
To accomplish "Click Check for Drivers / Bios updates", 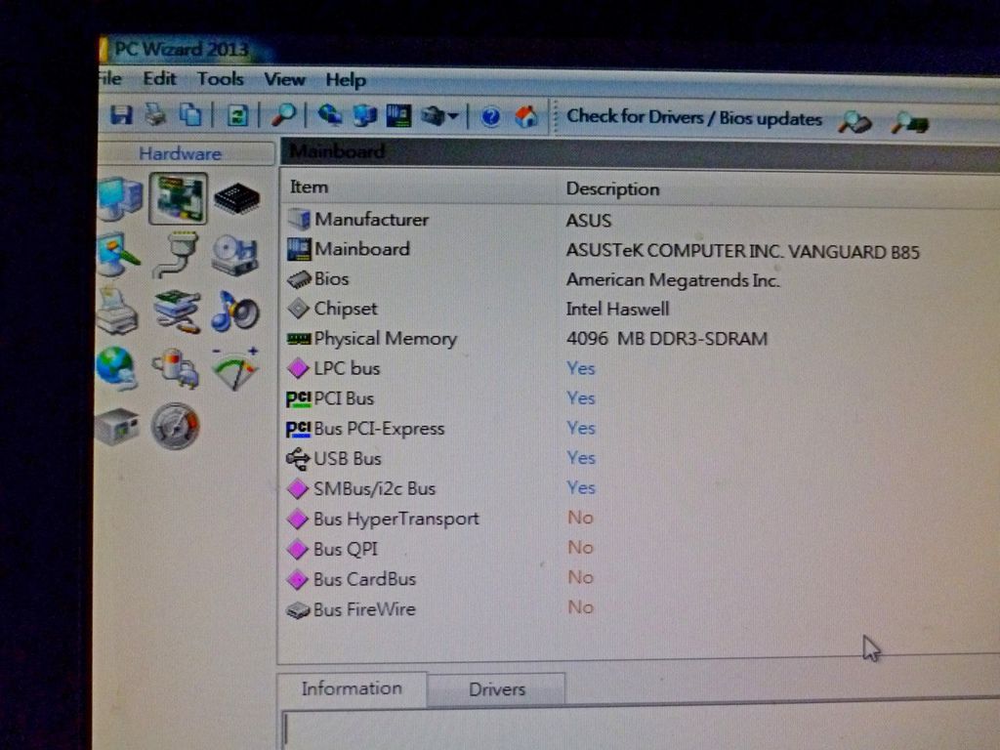I will (x=694, y=117).
